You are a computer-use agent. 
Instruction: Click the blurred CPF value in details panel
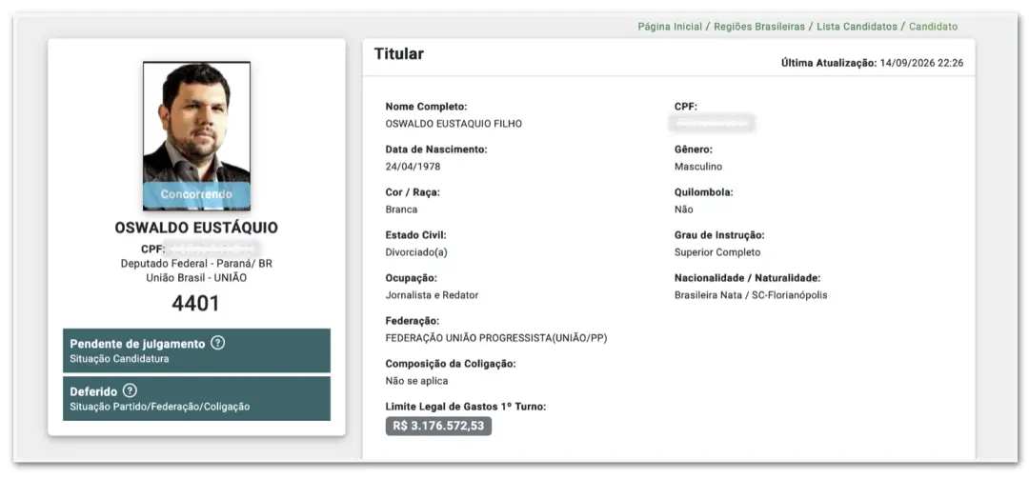714,123
